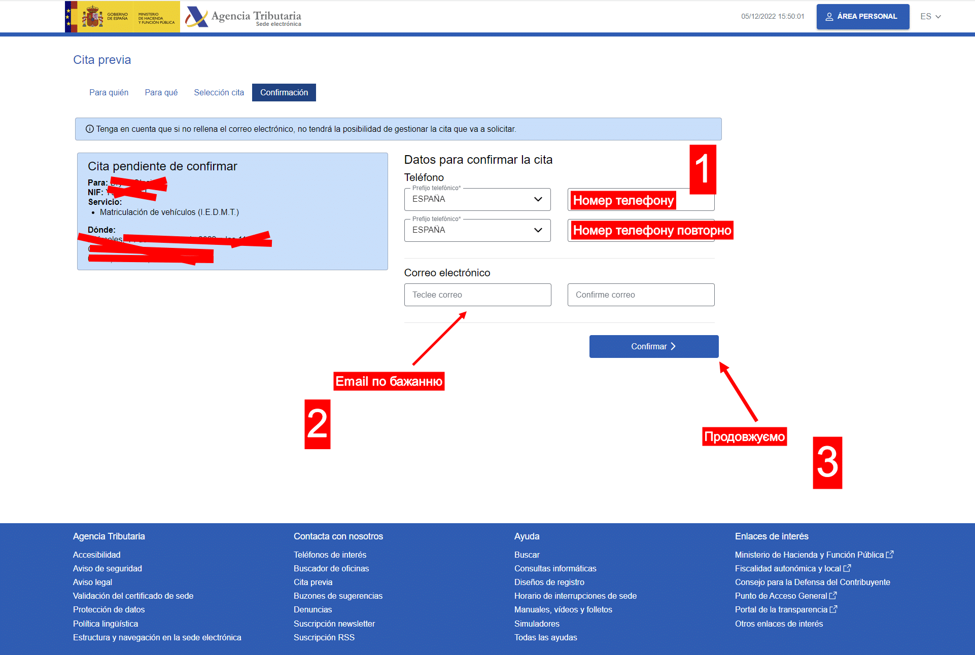Switch to the Para quién tab
The width and height of the screenshot is (975, 655).
[x=109, y=92]
